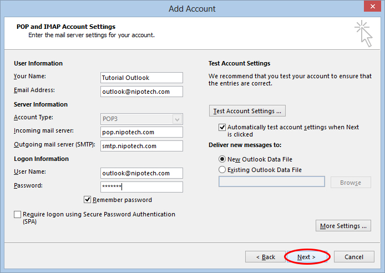
Task: Click the Browse button for data file
Action: 351,183
